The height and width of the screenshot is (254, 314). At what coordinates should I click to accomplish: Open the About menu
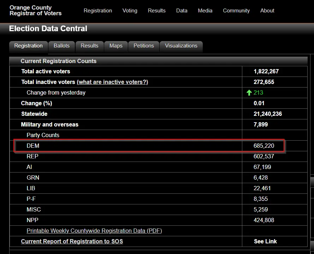click(267, 11)
